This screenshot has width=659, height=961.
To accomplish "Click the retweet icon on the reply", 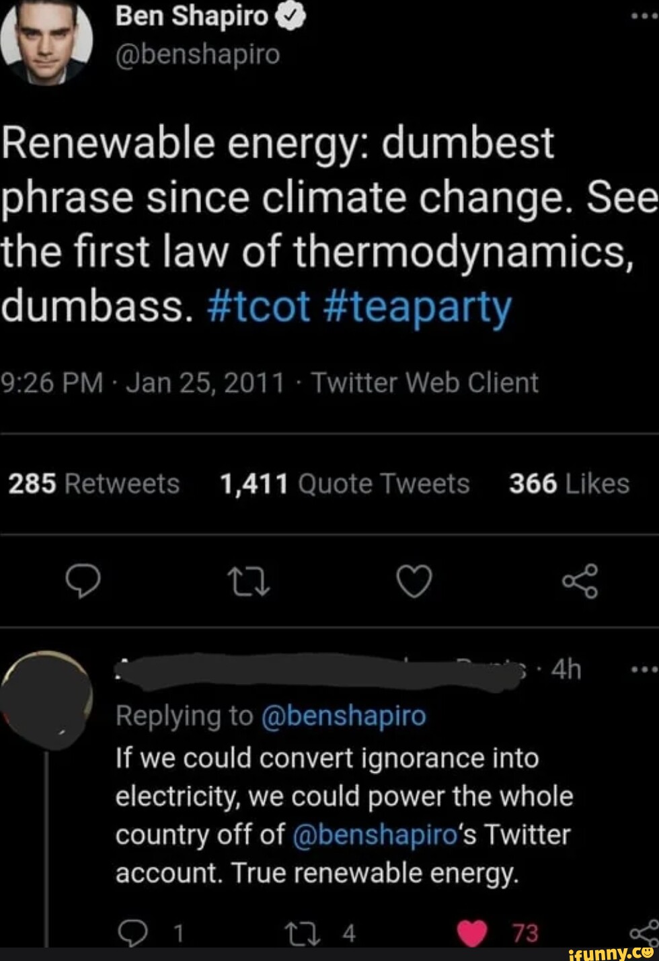I will coord(302,932).
